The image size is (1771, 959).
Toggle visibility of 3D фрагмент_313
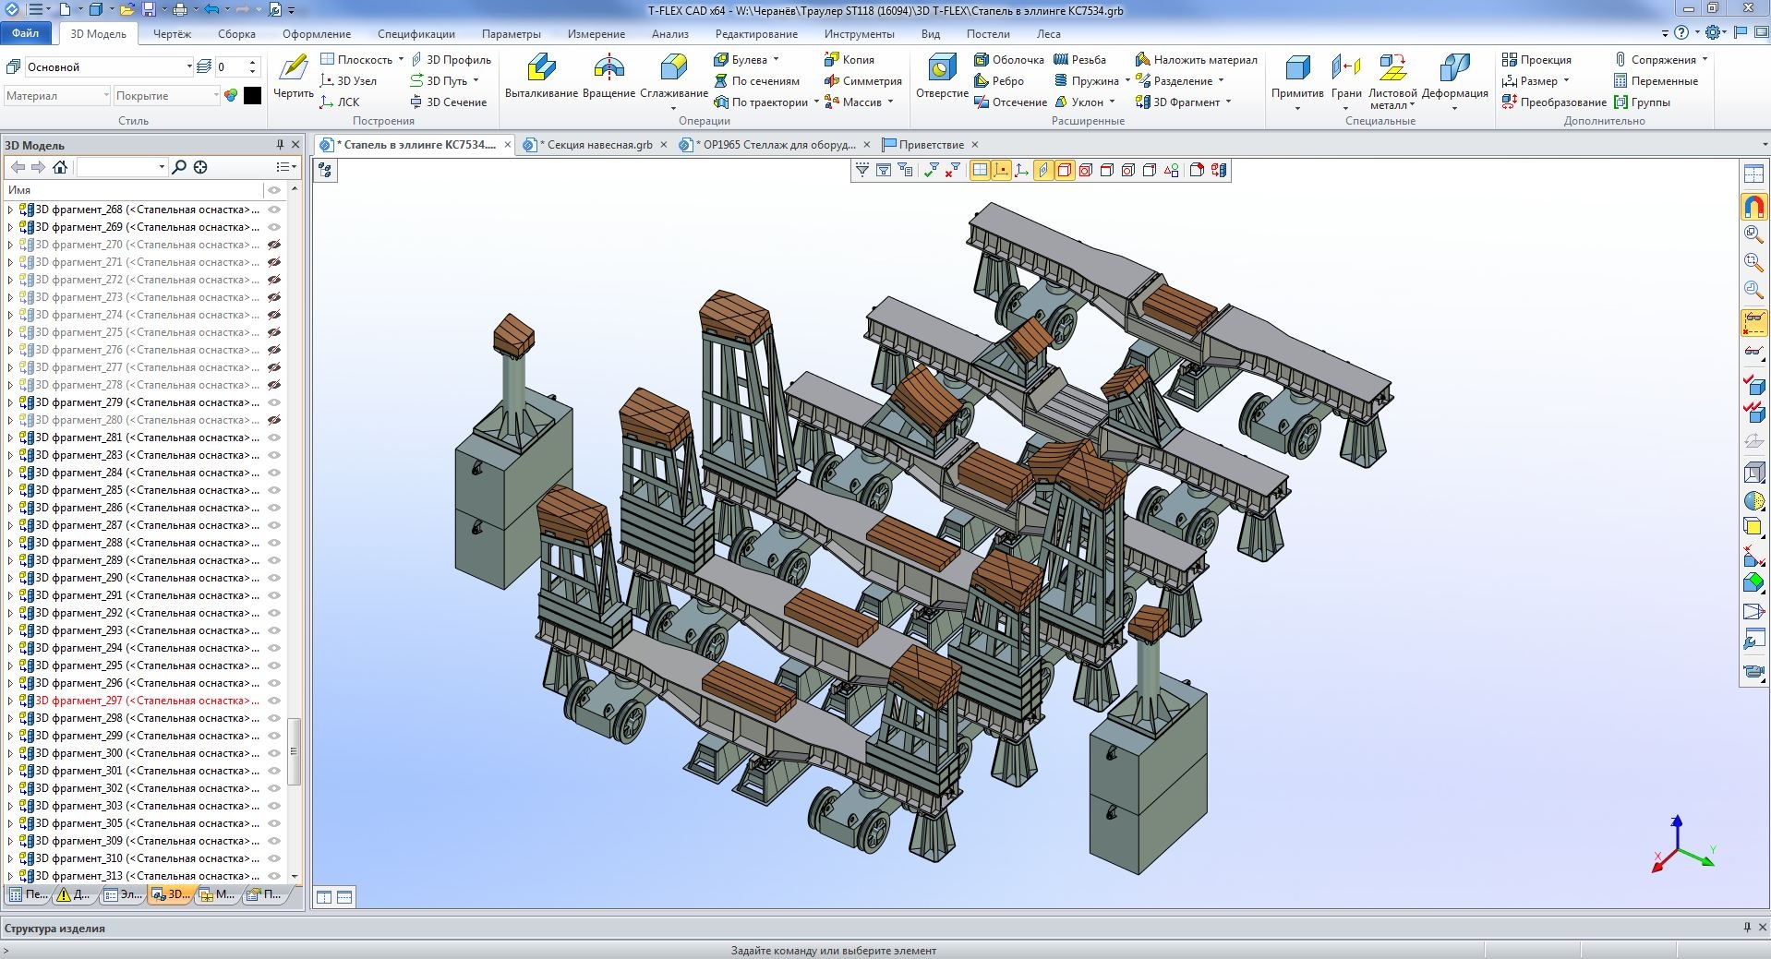[274, 876]
